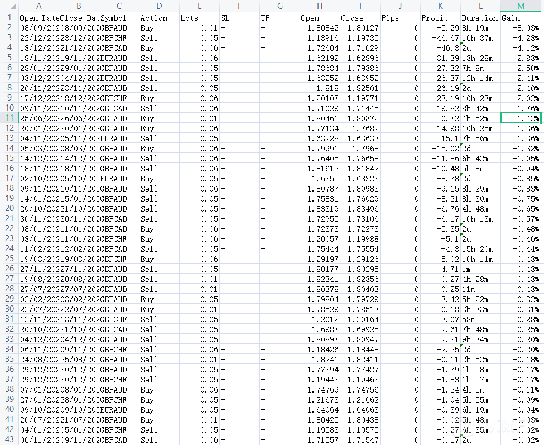Select row 11 header
Screen dimensions: 544x445
coord(8,118)
